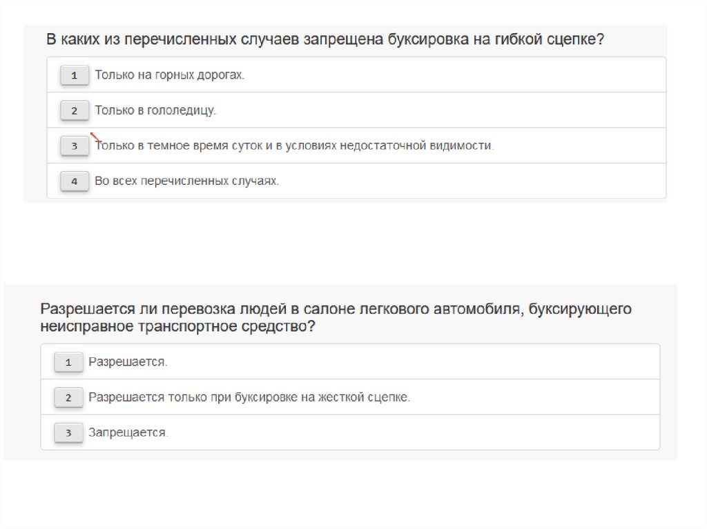Select answer text "Только на горных дорогах."
This screenshot has width=707, height=529.
click(x=169, y=74)
